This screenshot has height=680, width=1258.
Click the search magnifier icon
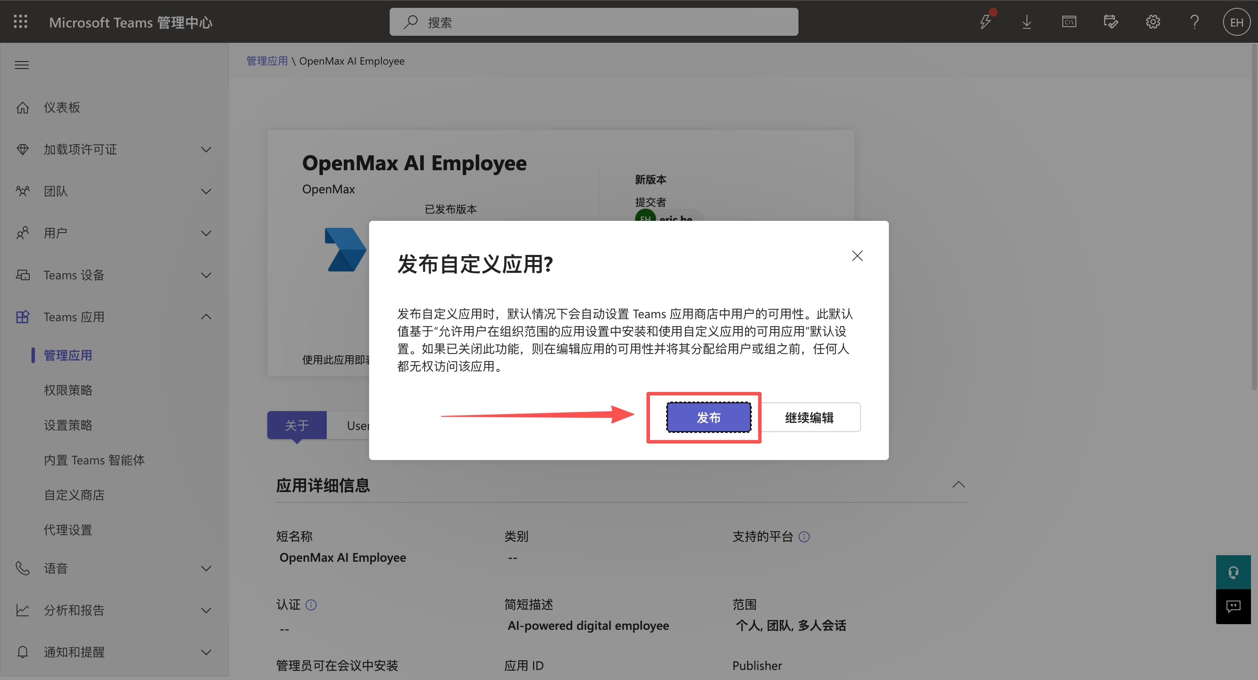coord(411,22)
